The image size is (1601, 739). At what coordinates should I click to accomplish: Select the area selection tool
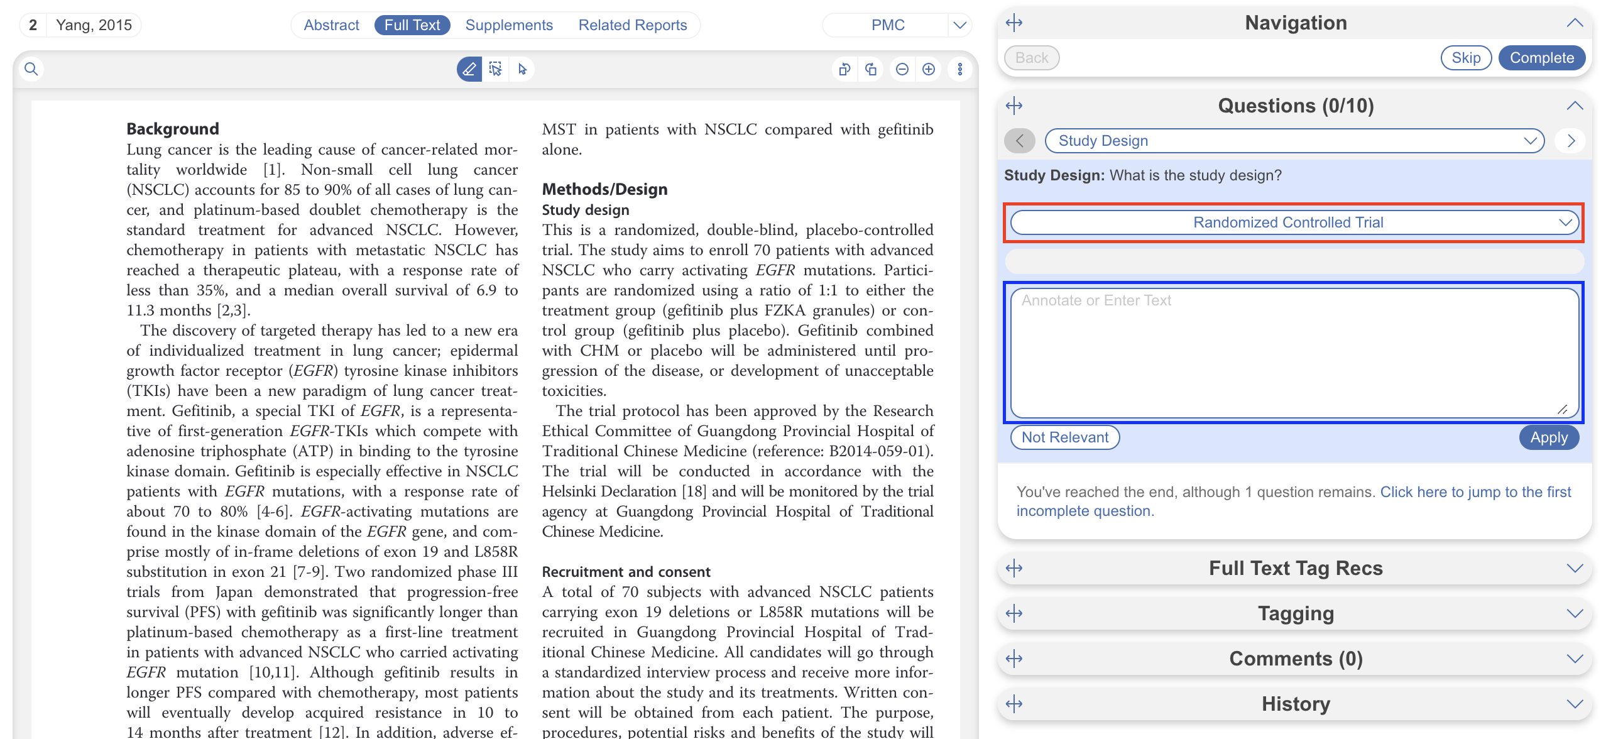tap(496, 69)
